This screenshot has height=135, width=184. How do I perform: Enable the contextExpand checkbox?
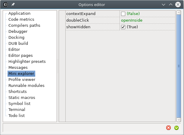click(x=123, y=14)
